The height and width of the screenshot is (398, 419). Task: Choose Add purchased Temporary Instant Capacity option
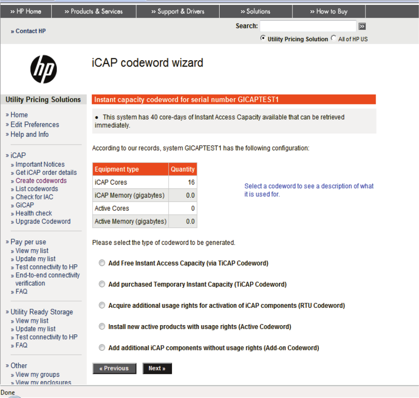[102, 284]
